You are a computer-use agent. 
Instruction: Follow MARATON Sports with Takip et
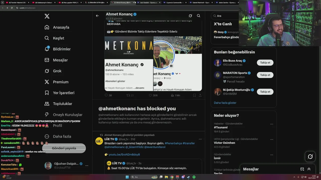[265, 75]
